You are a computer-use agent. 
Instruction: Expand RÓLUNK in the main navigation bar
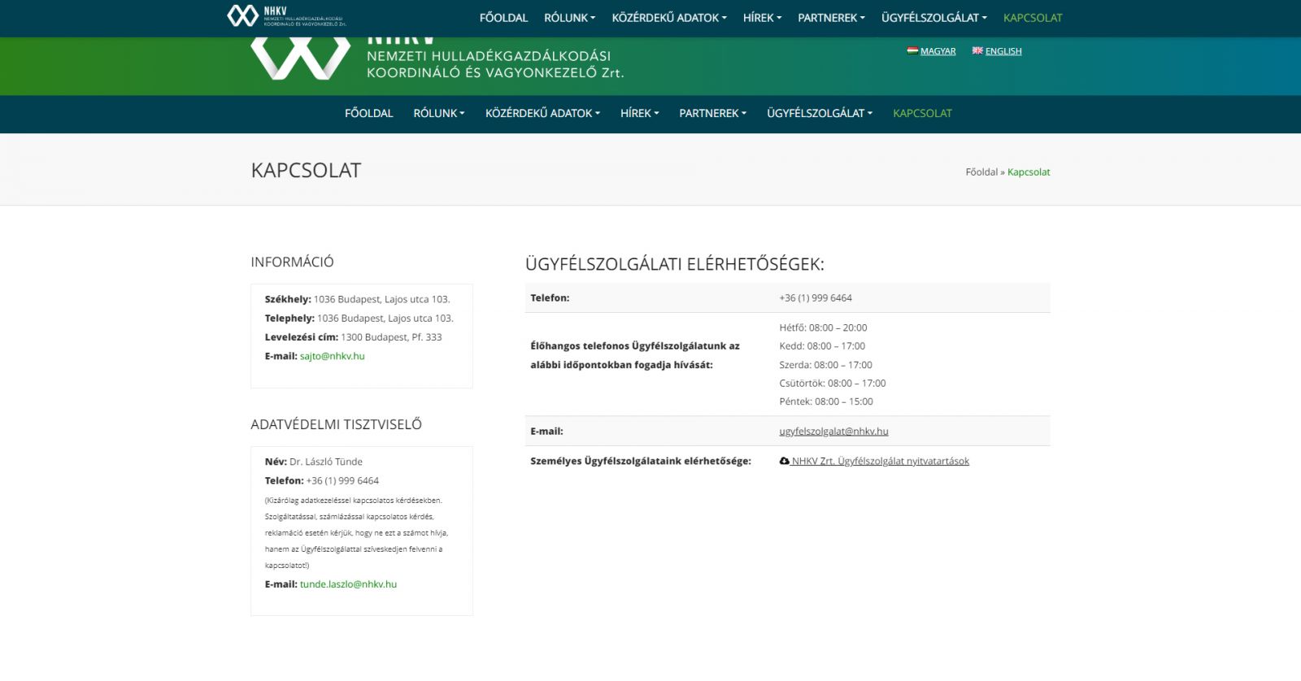[x=439, y=114]
